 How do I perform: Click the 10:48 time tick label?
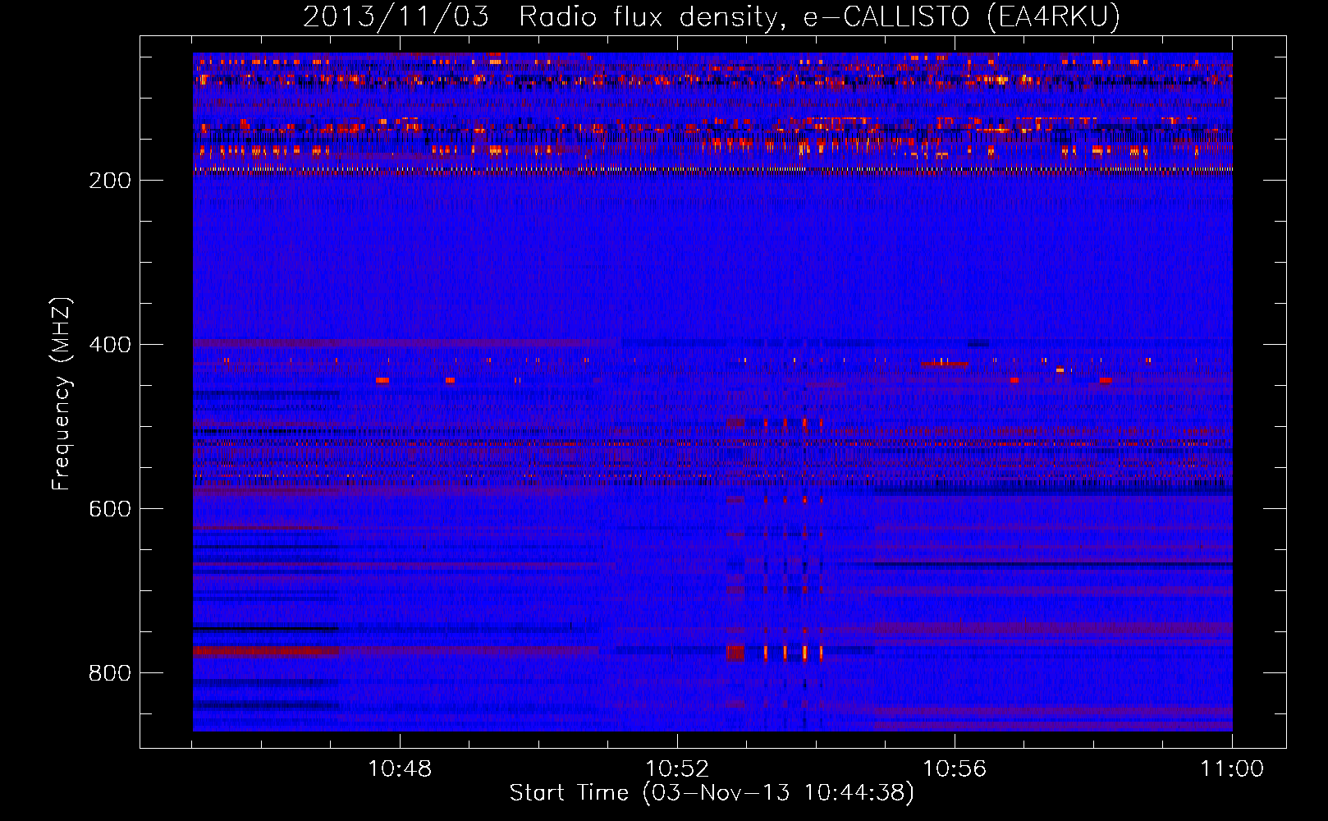400,769
